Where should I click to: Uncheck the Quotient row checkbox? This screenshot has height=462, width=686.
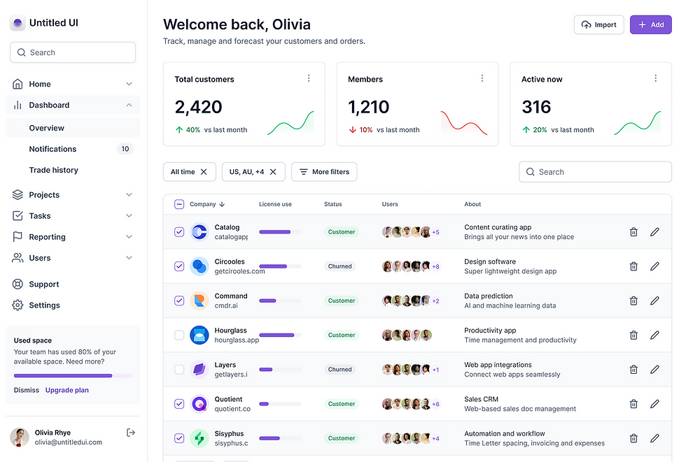coord(179,404)
